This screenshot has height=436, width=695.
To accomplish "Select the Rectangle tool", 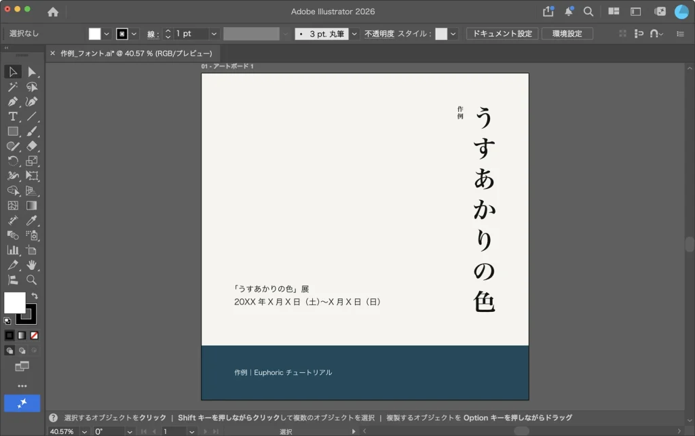I will coord(13,132).
